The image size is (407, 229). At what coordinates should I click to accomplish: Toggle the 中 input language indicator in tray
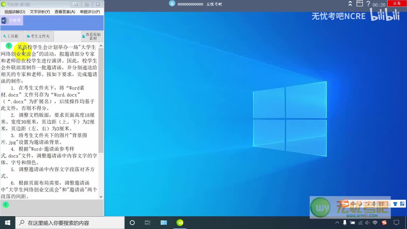[x=375, y=223]
